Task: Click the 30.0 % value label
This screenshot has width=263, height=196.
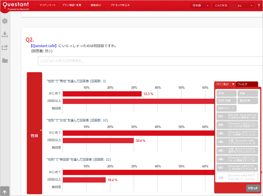Action: (x=141, y=141)
